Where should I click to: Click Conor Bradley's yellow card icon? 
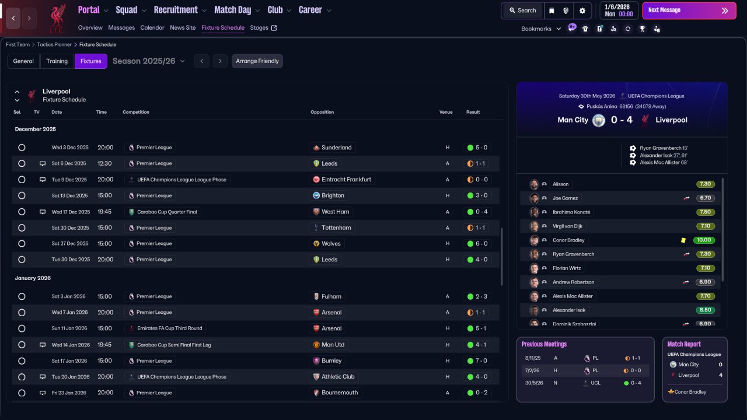(x=683, y=240)
